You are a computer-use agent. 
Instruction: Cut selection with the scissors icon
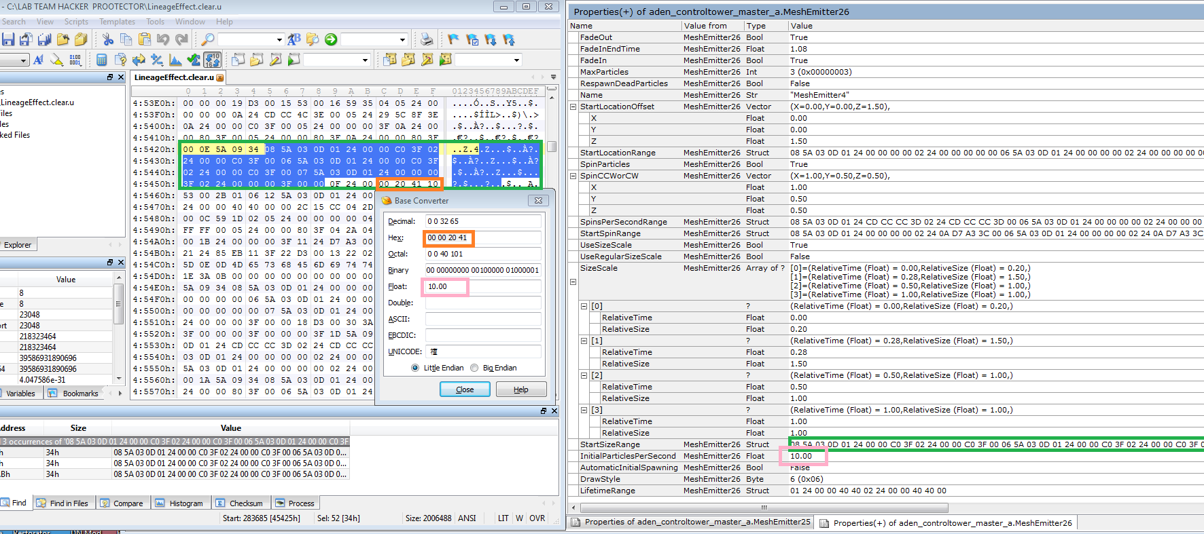tap(107, 39)
